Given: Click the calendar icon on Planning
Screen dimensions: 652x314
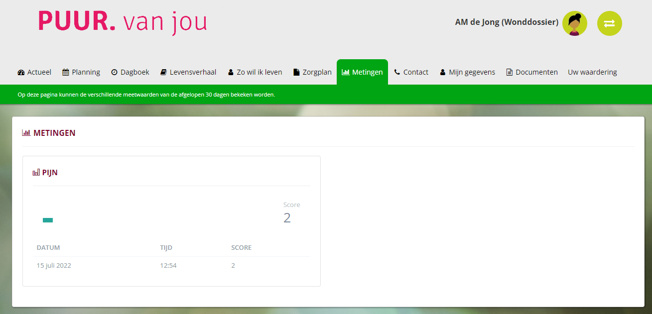Looking at the screenshot, I should pyautogui.click(x=66, y=72).
